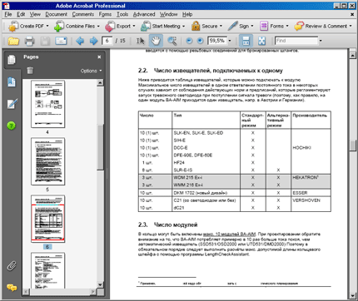Viewport: 358px width, 301px height.
Task: Click the Save floppy disk icon
Action: tap(45, 41)
